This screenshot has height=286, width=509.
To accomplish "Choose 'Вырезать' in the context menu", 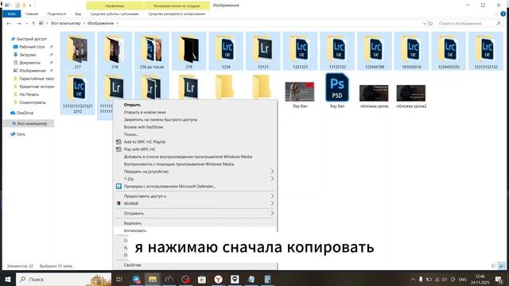I will [x=196, y=223].
